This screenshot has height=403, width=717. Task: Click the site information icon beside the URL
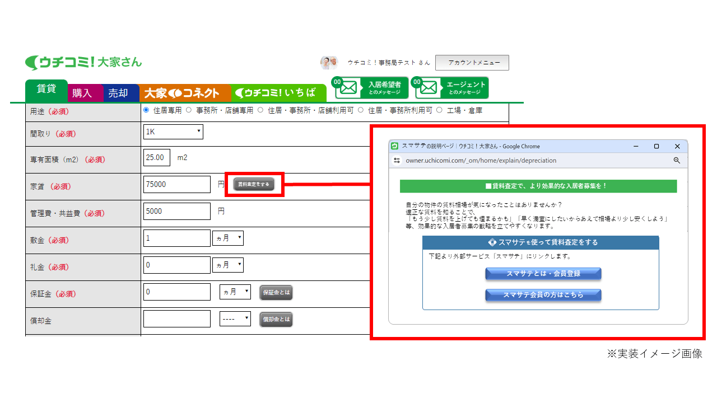396,160
